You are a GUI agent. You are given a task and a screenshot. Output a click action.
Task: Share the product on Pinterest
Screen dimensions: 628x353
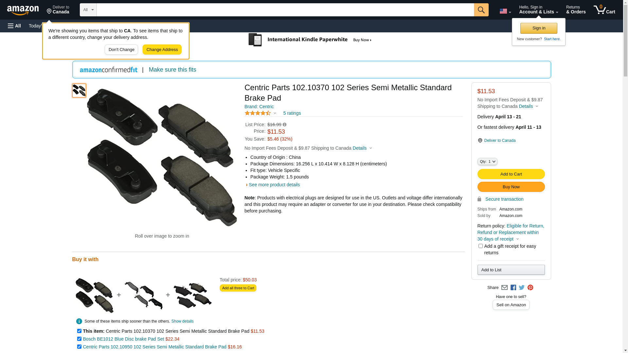(530, 288)
